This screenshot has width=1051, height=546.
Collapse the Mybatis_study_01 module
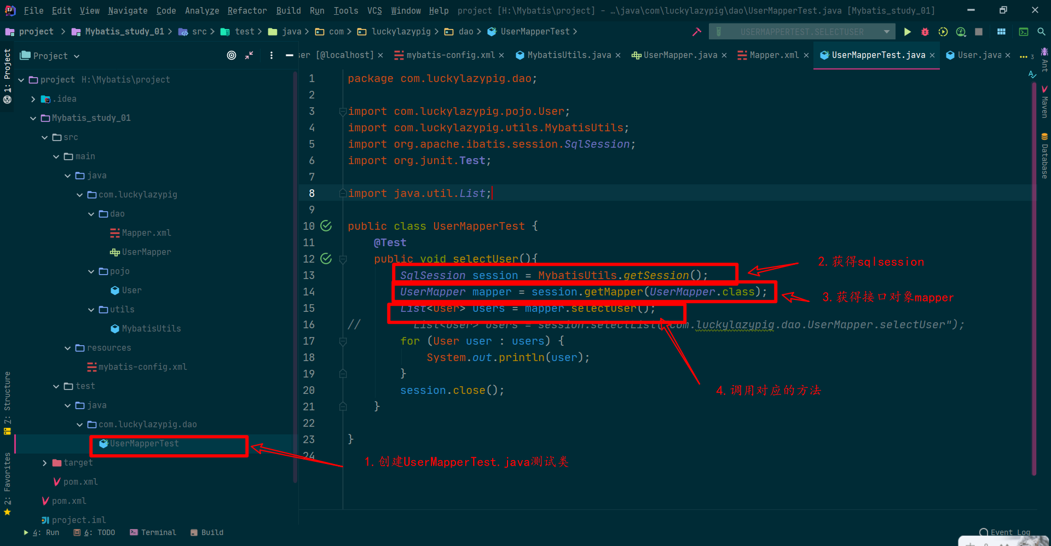click(33, 118)
